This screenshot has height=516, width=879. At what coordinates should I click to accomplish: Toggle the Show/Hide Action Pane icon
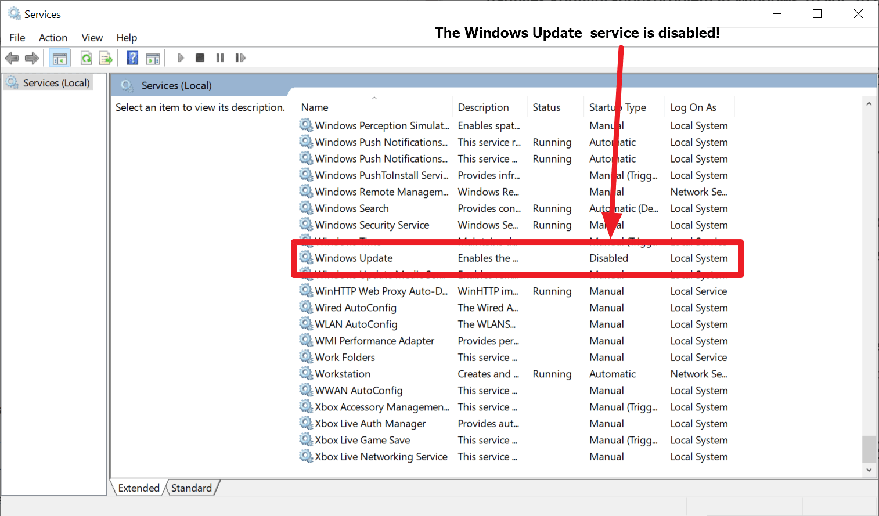[x=153, y=58]
